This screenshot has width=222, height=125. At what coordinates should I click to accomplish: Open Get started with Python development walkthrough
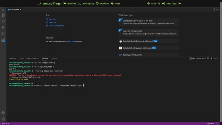(149, 41)
